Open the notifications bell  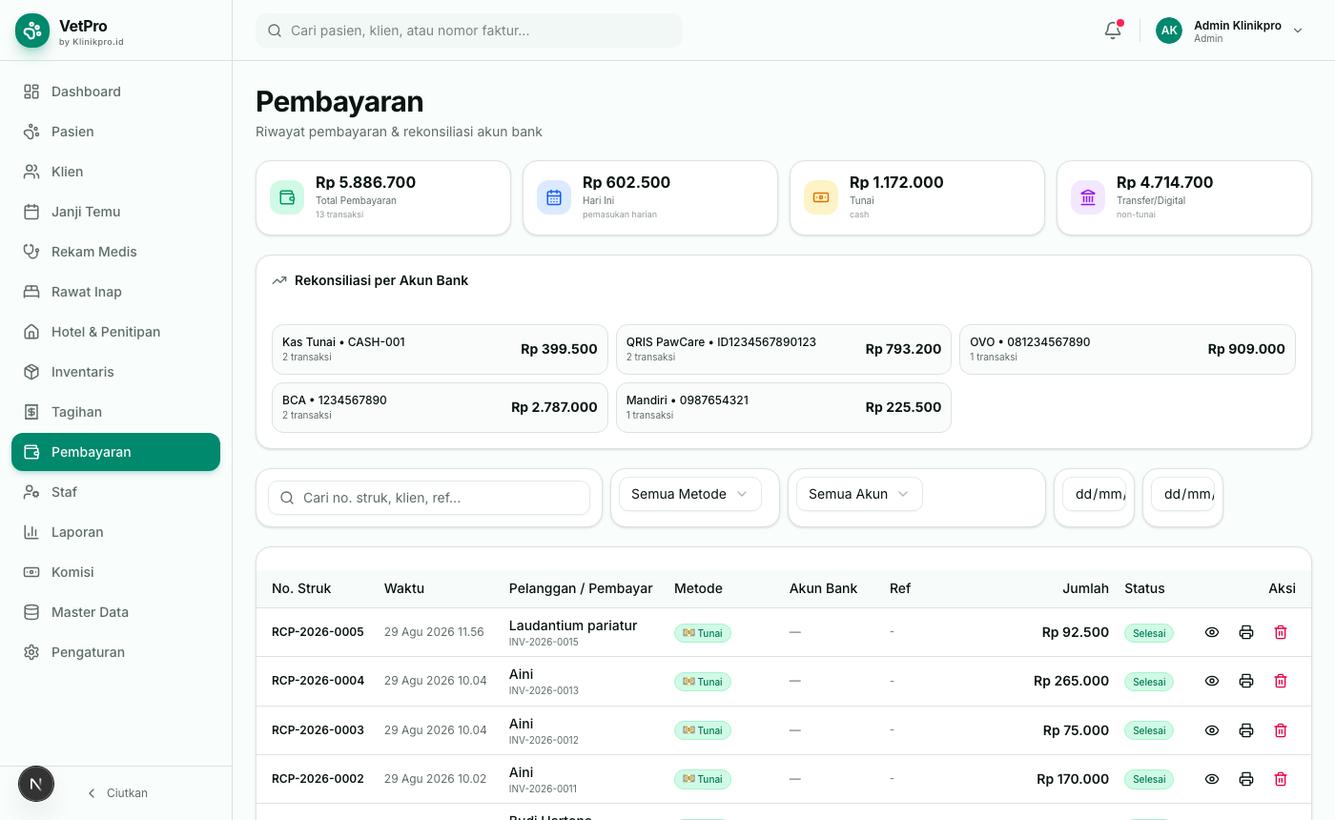[x=1113, y=31]
